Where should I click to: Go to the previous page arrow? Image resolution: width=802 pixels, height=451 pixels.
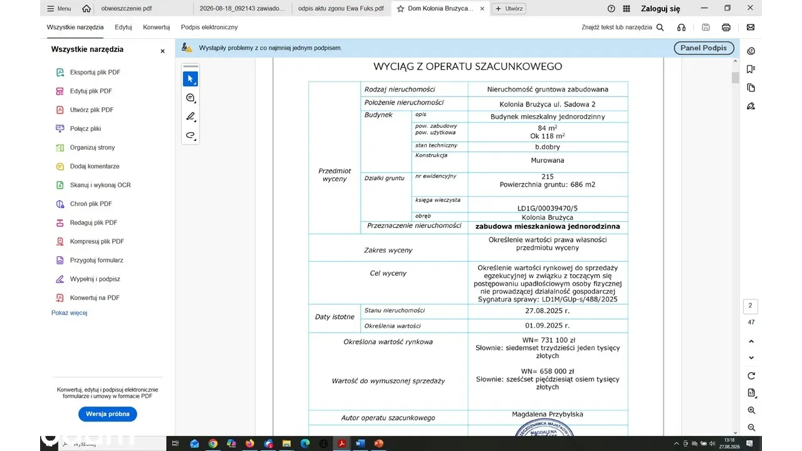tap(751, 341)
